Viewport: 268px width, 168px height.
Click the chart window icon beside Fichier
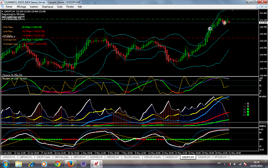[3, 7]
